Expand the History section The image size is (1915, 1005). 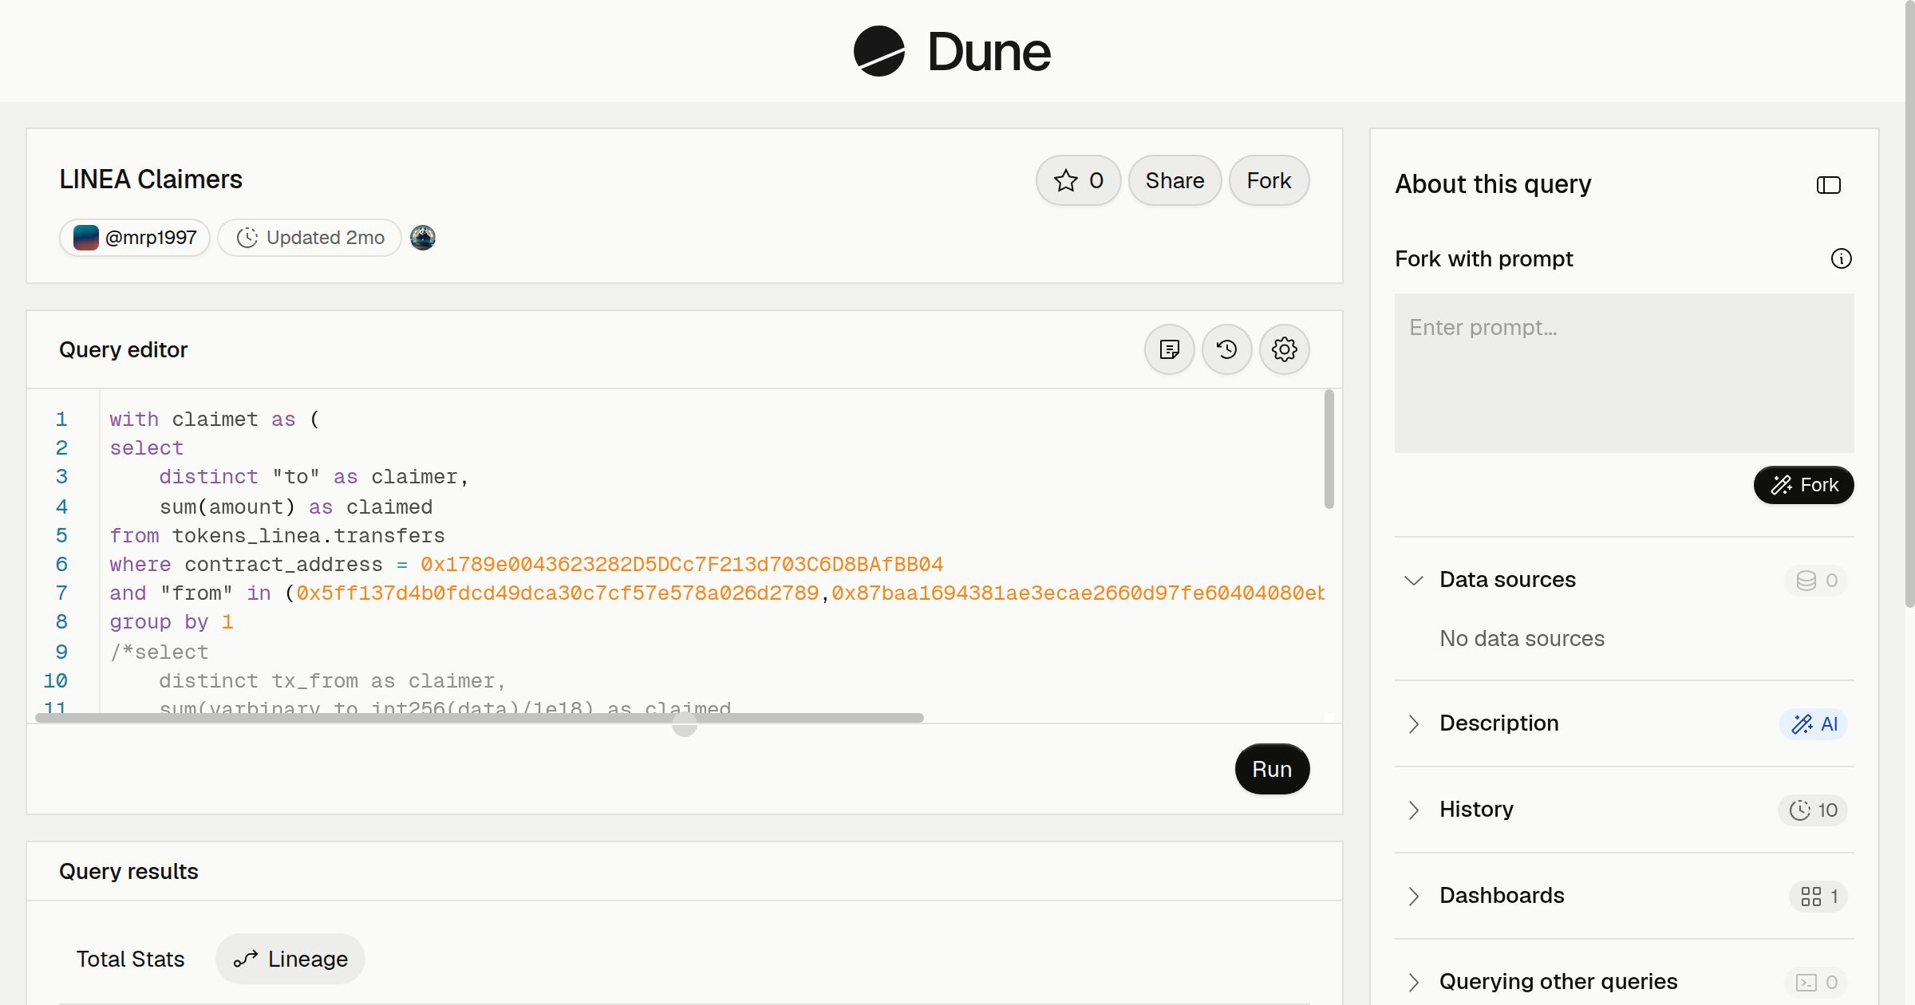pos(1414,810)
